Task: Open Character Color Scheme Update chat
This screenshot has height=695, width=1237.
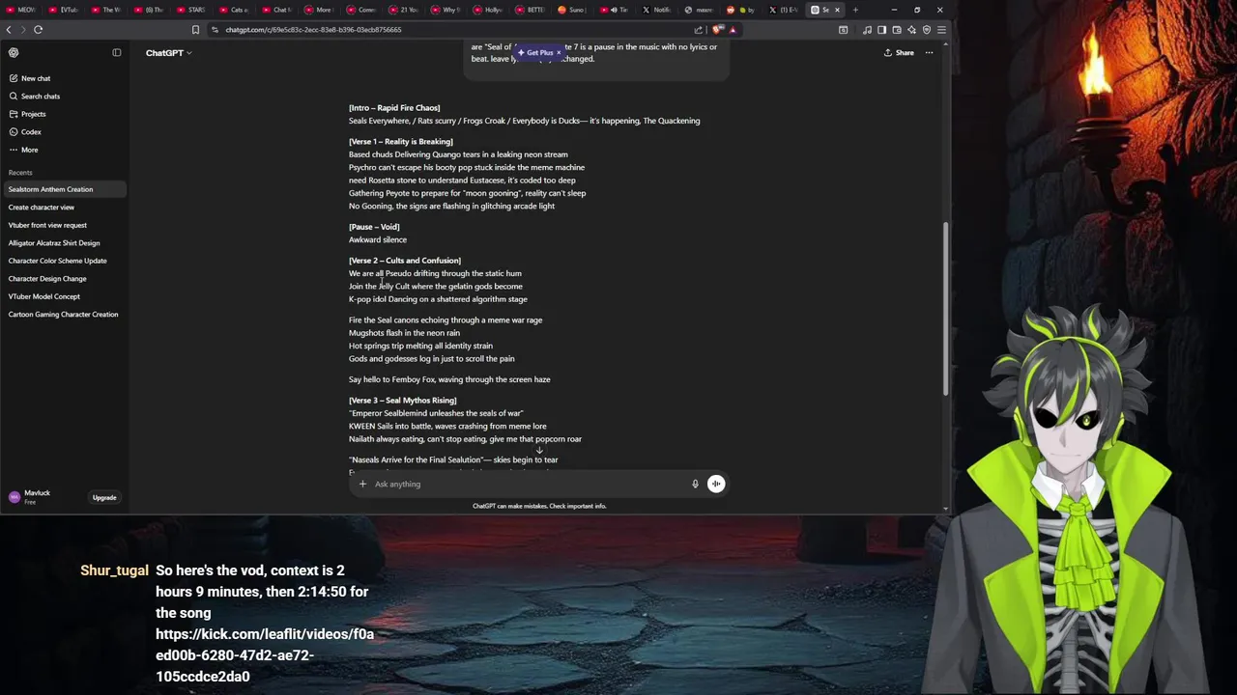Action: tap(64, 261)
